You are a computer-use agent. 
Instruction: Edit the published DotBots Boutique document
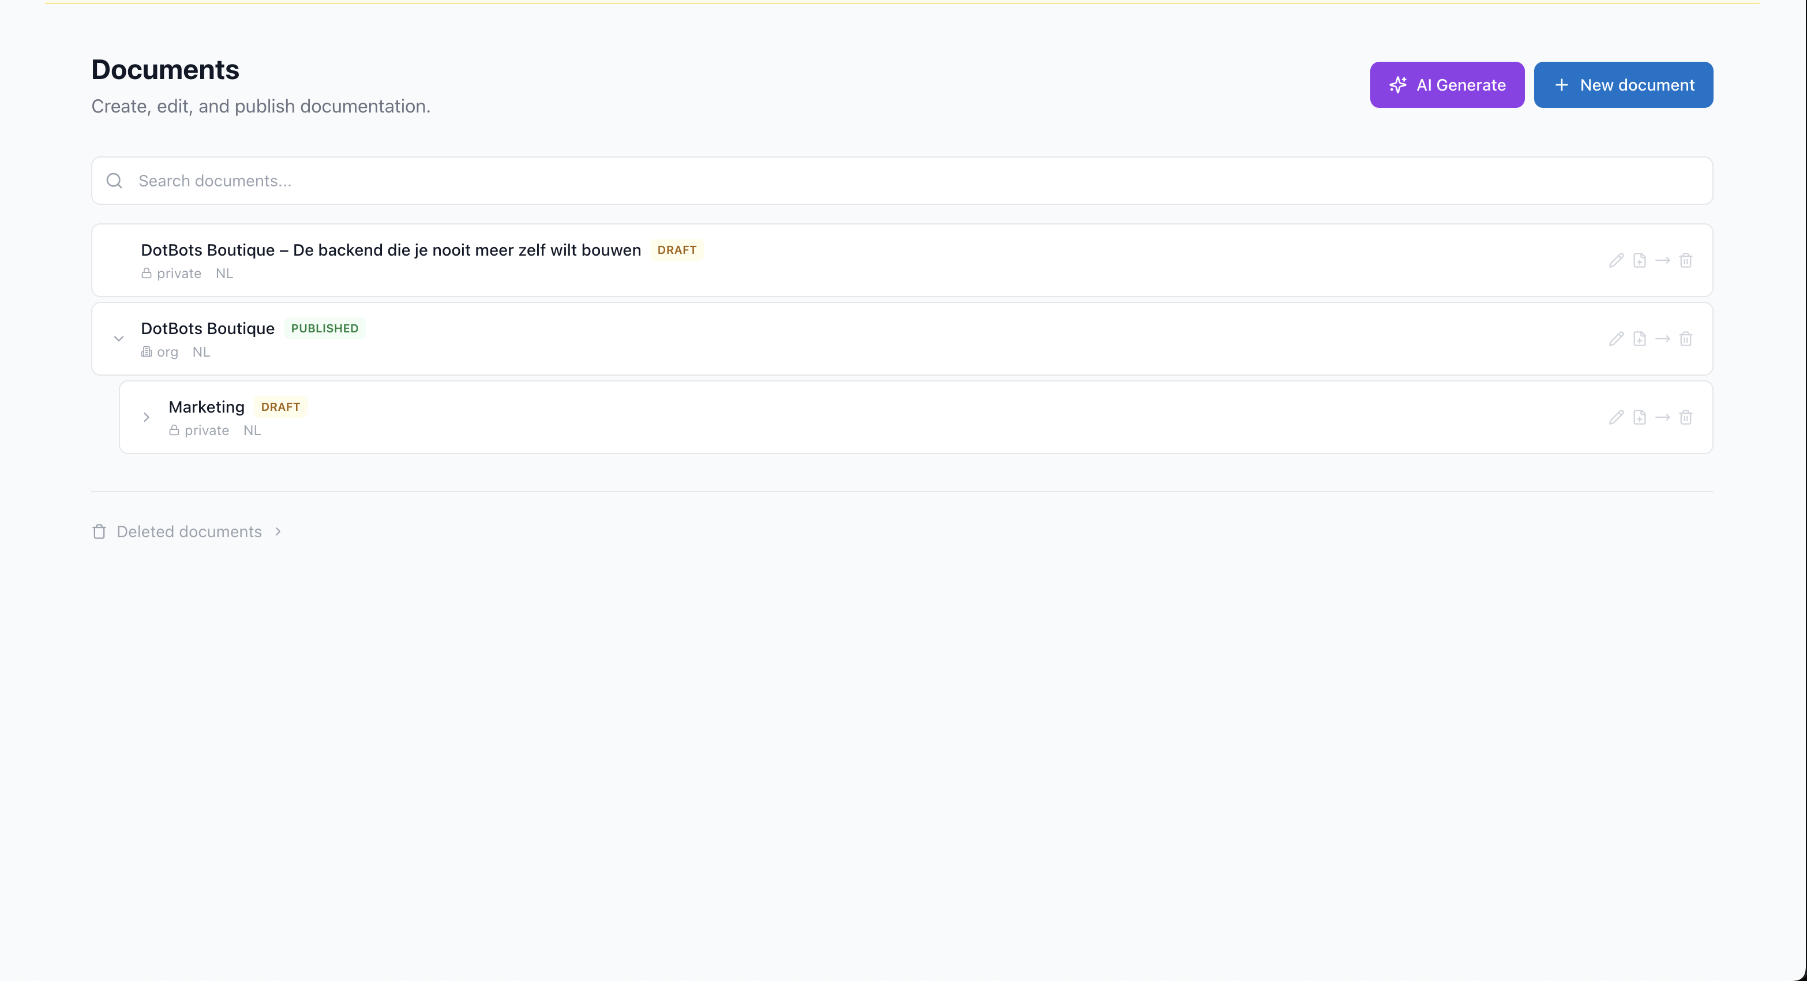pos(1616,339)
